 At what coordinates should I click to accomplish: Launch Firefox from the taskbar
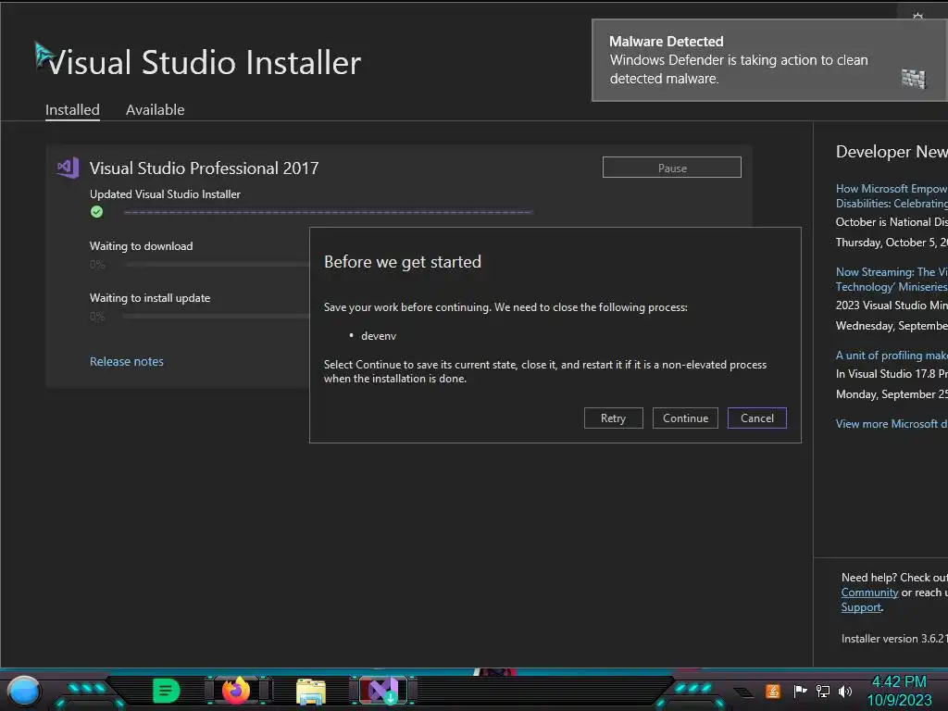(236, 691)
